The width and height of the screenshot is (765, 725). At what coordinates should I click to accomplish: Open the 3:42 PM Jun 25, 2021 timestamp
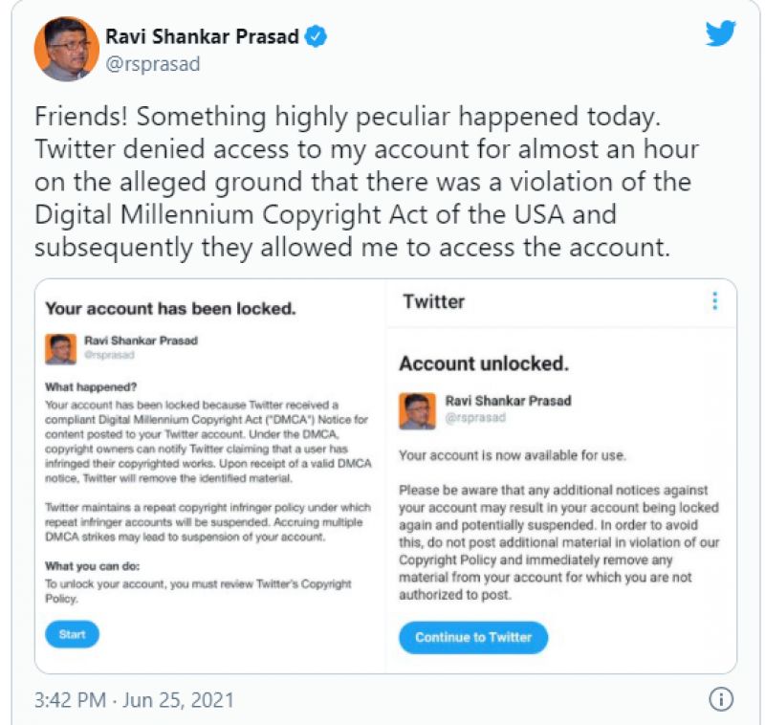click(x=134, y=699)
